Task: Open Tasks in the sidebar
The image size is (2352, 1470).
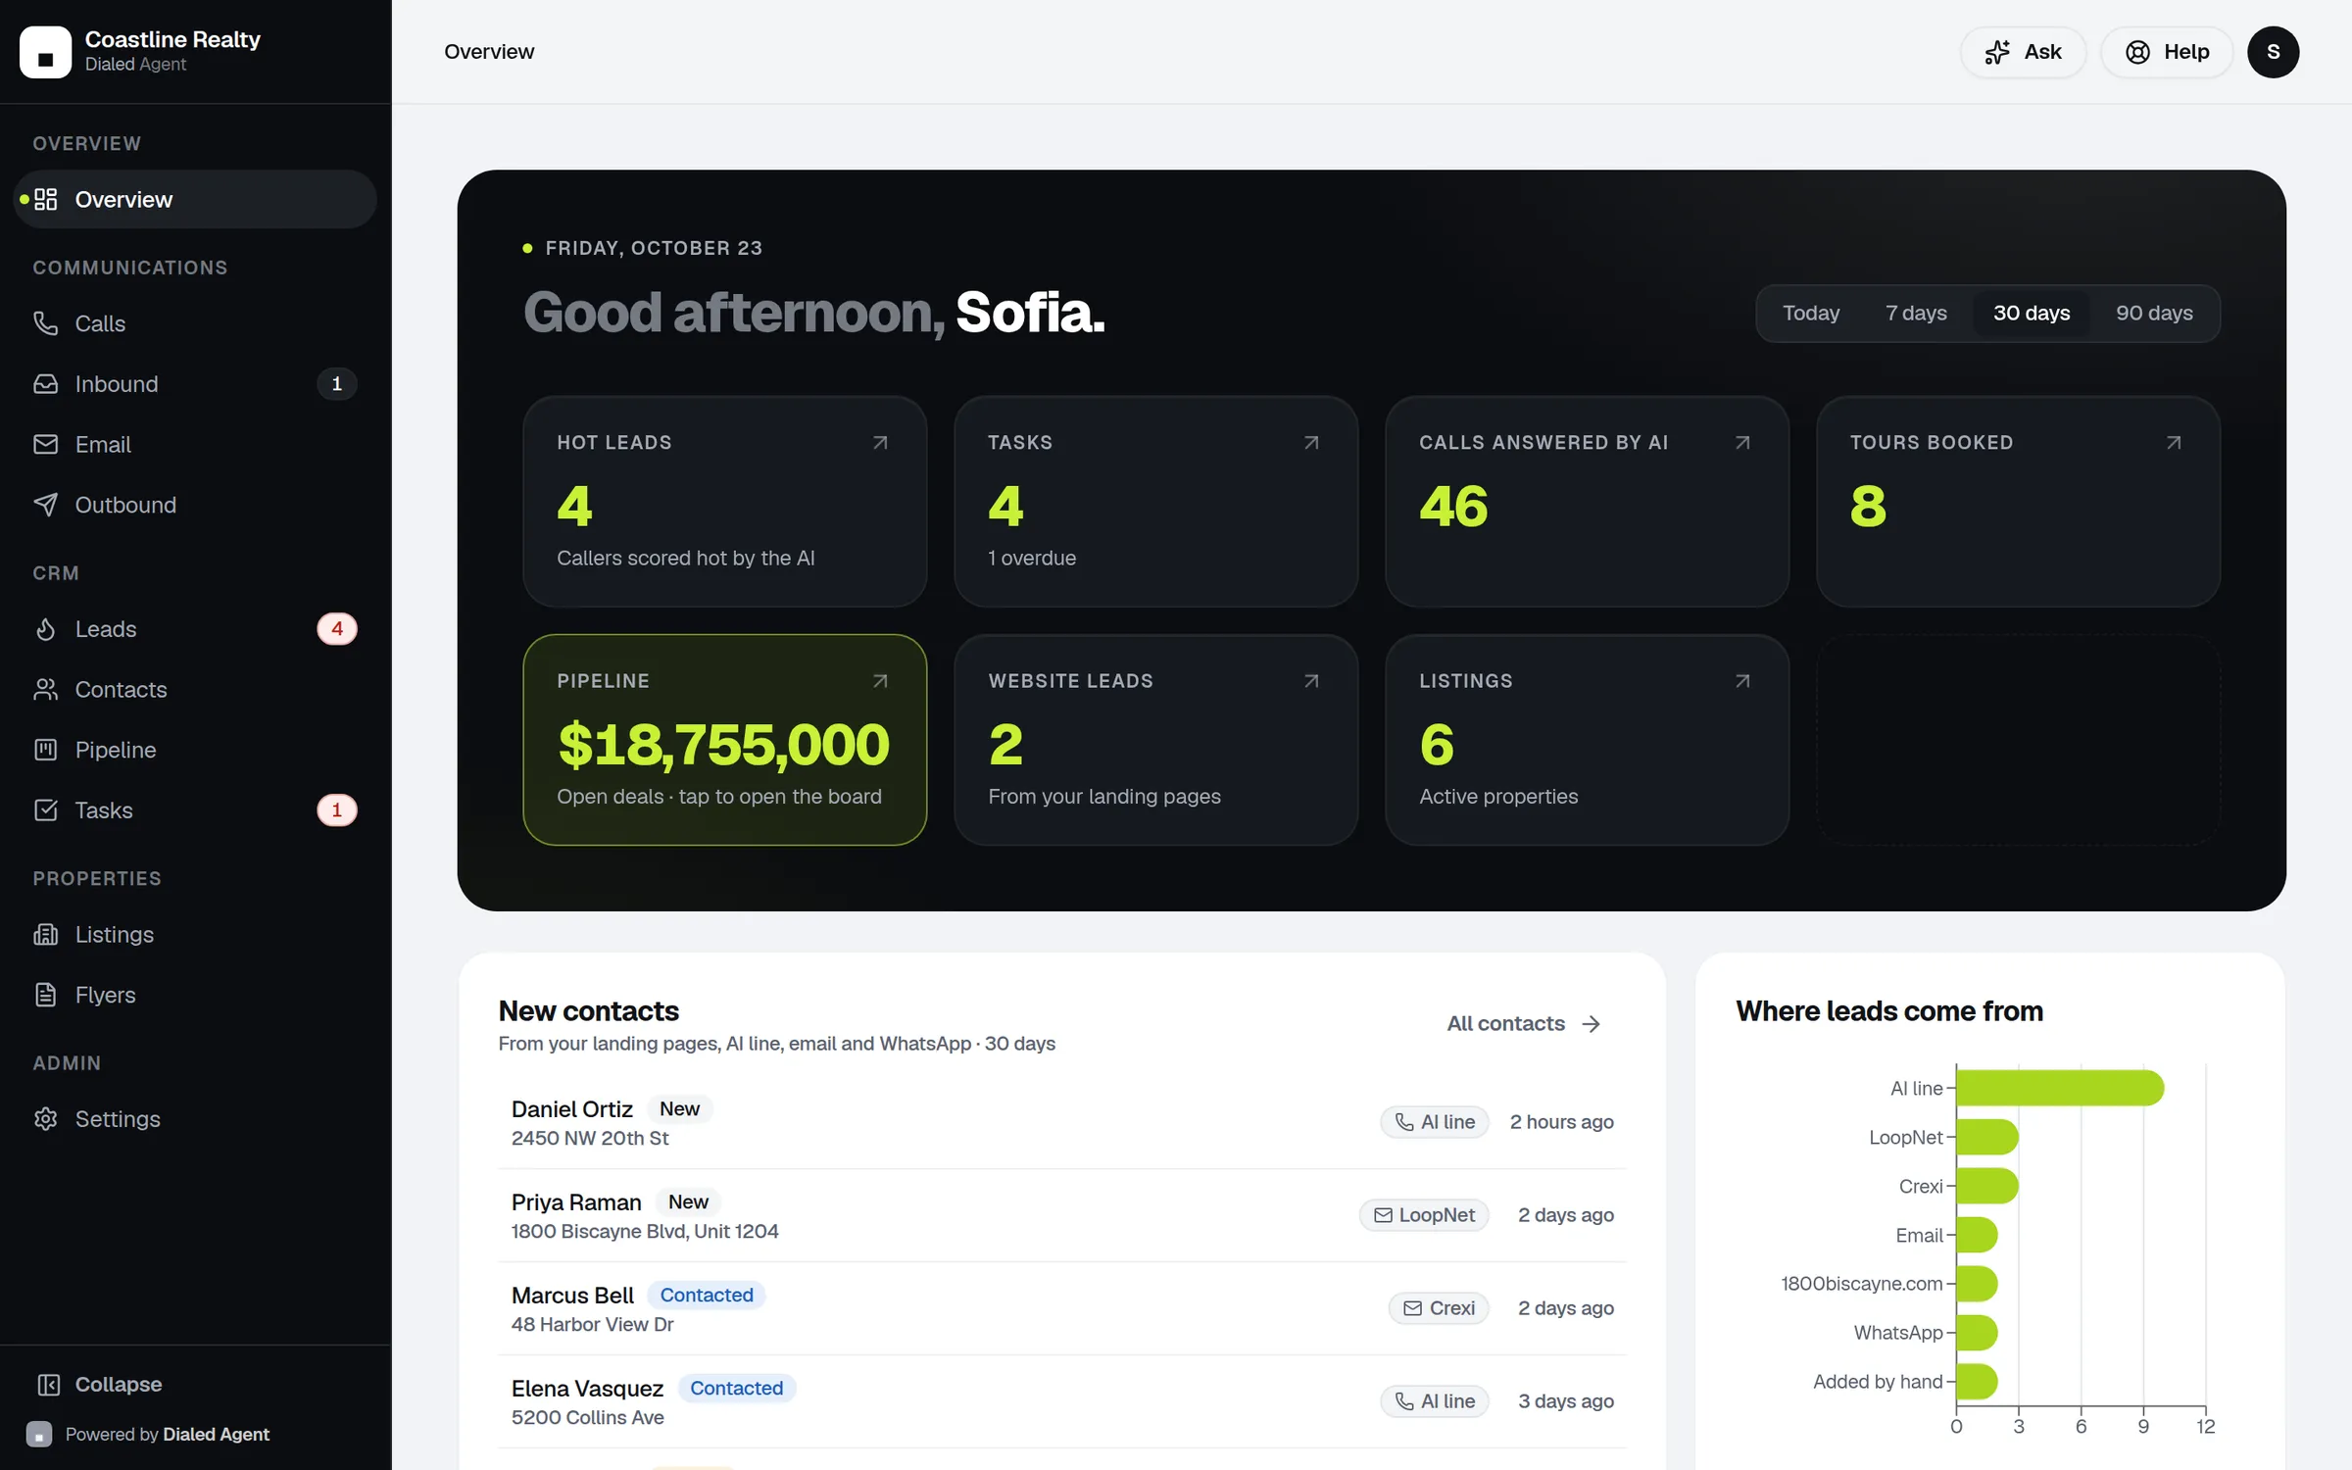Action: tap(195, 810)
